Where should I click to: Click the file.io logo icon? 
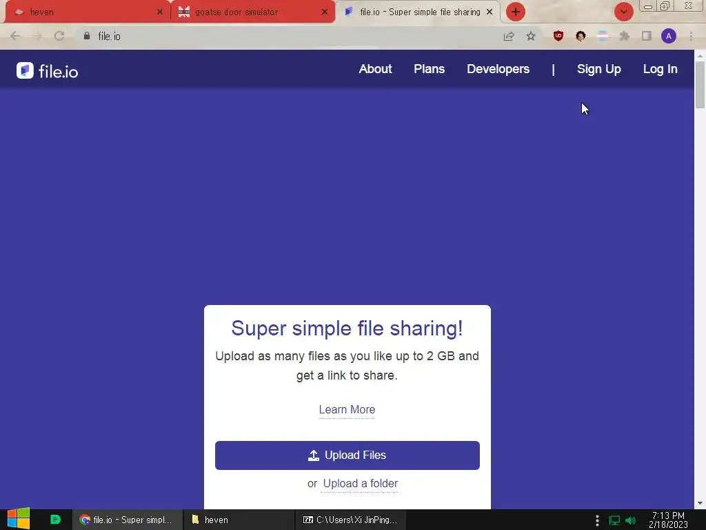pyautogui.click(x=26, y=70)
